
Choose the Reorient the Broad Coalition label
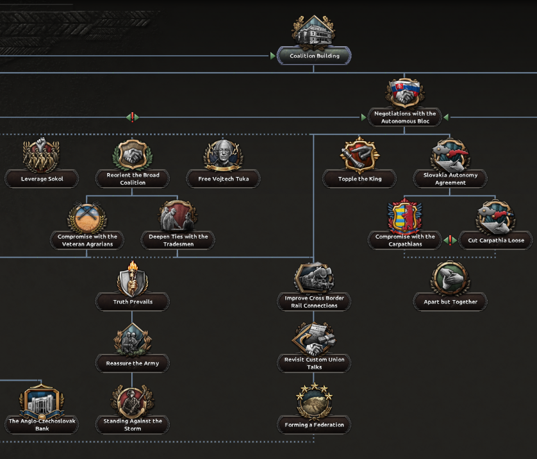(133, 179)
